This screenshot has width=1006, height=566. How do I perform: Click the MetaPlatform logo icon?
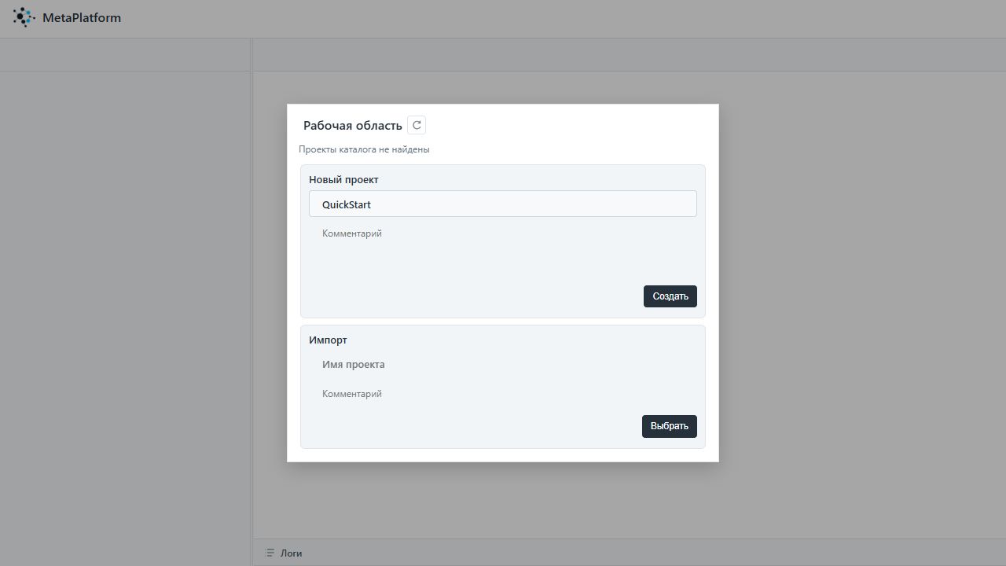tap(24, 17)
